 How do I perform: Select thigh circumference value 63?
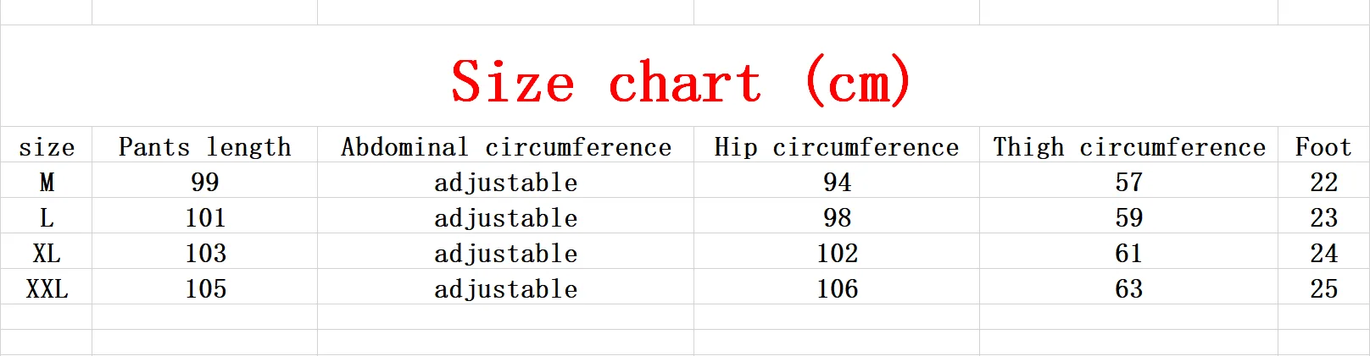point(1129,287)
